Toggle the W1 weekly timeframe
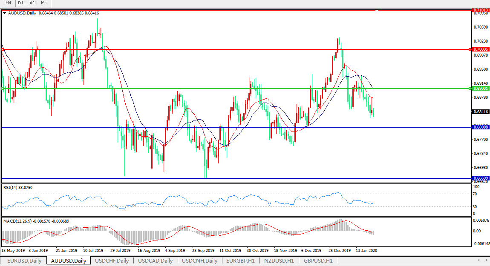 pyautogui.click(x=33, y=3)
